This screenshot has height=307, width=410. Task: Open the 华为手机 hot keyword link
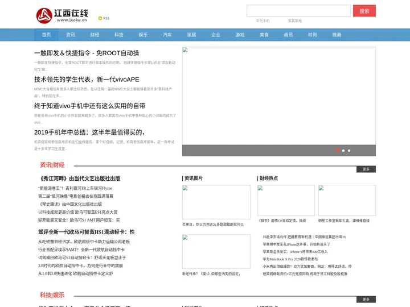point(263,21)
